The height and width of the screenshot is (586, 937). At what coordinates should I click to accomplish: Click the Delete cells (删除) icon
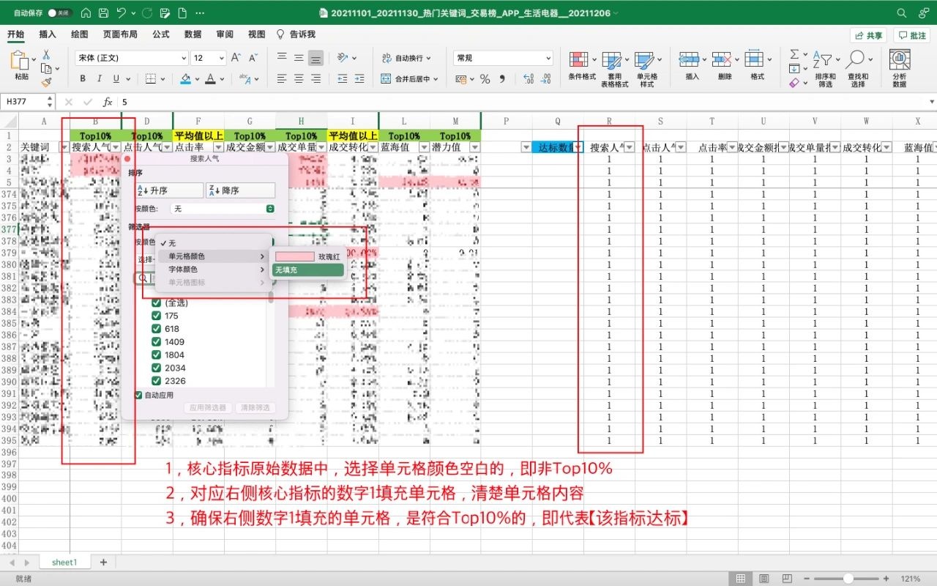pyautogui.click(x=724, y=66)
